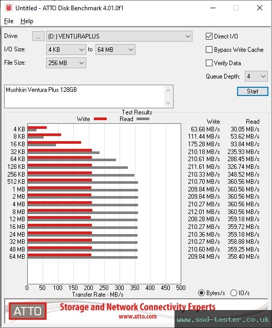
Task: Minimize the ATTO Disk Benchmark window
Action: click(x=213, y=8)
